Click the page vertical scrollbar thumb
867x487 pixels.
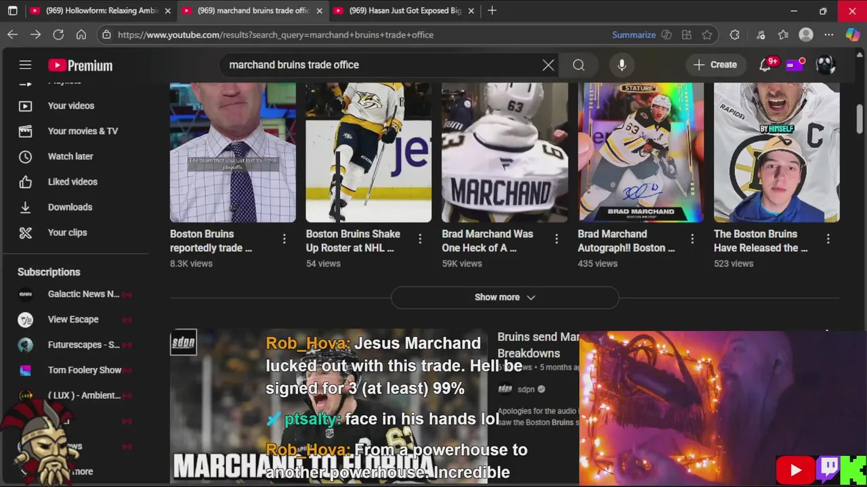[x=860, y=119]
